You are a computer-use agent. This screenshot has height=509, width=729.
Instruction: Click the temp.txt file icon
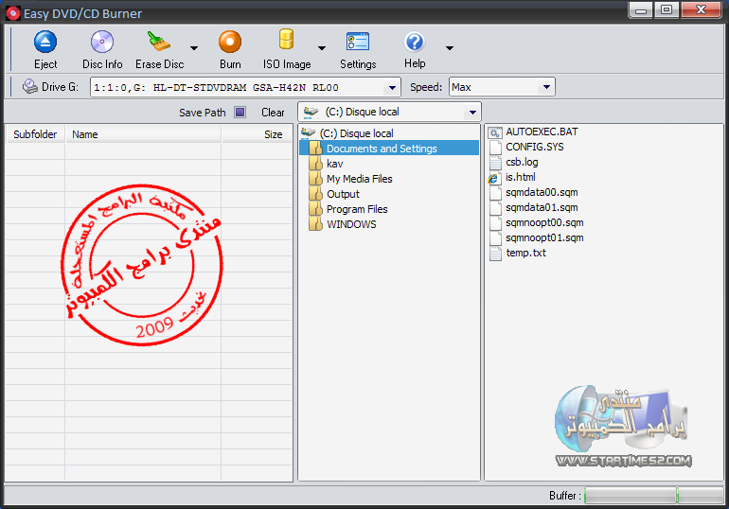tap(495, 254)
